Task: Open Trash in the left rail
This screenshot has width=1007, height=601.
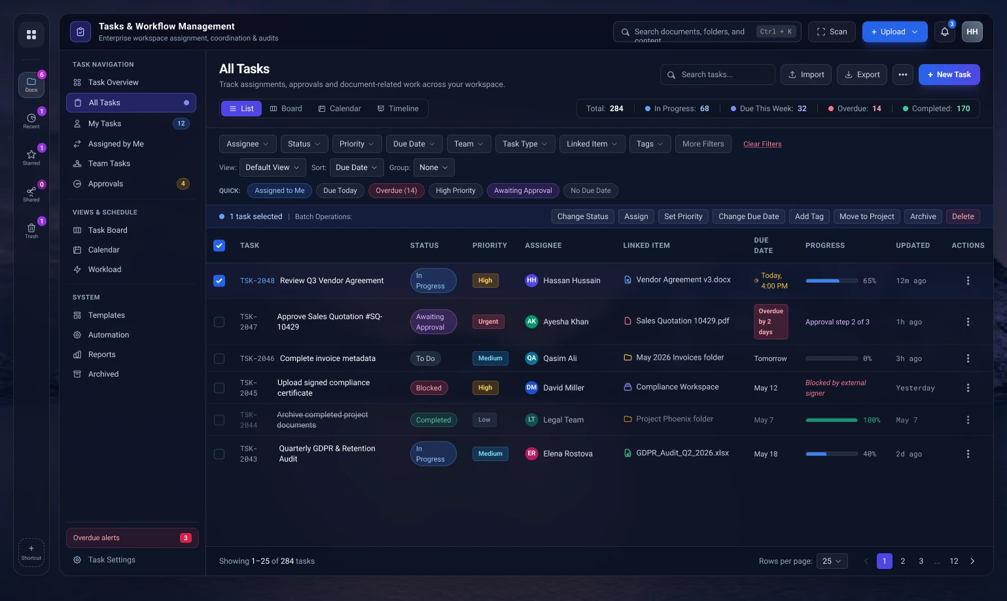Action: pos(31,232)
